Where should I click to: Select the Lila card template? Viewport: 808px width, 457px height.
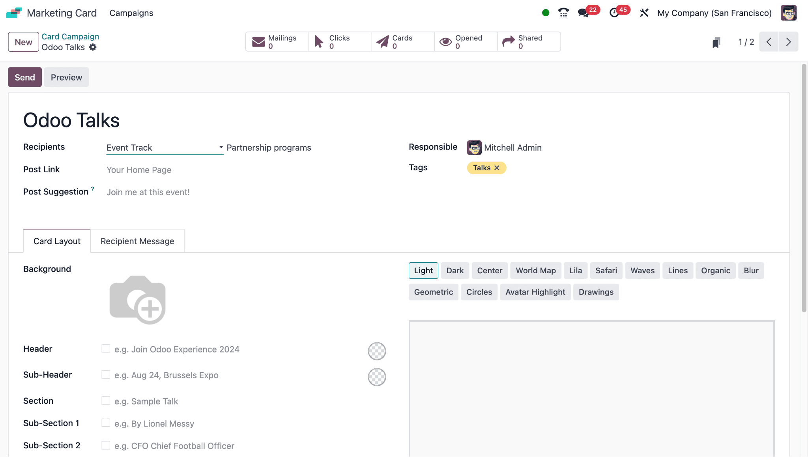576,270
